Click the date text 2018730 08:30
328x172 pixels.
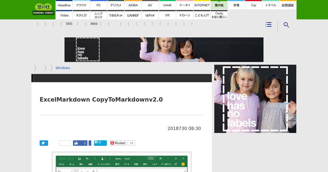pyautogui.click(x=184, y=128)
